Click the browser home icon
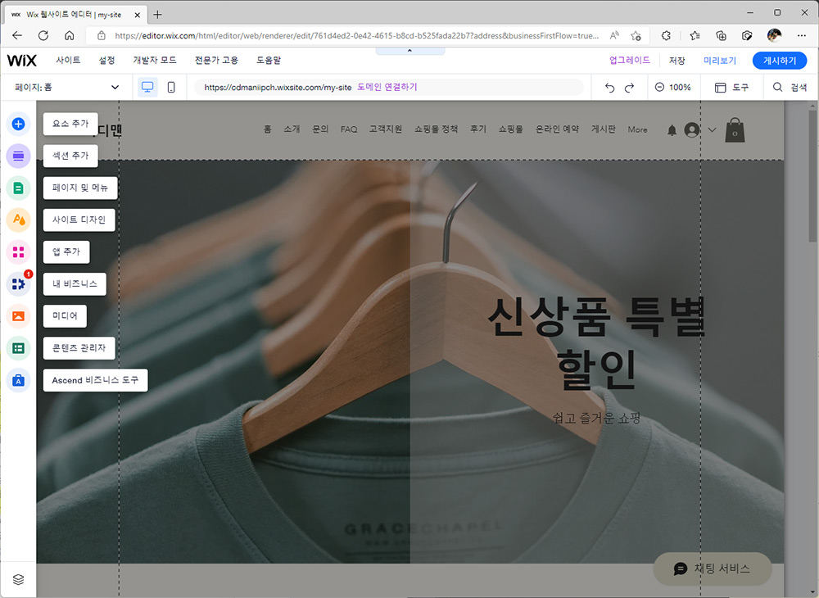819x598 pixels. pyautogui.click(x=69, y=35)
